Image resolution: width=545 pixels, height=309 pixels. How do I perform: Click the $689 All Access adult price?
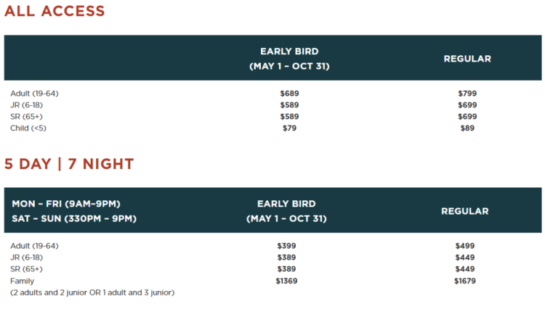[x=289, y=94]
